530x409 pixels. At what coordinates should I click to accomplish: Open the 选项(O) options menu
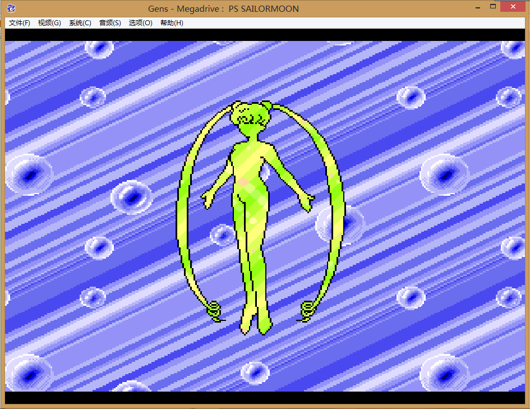click(141, 22)
